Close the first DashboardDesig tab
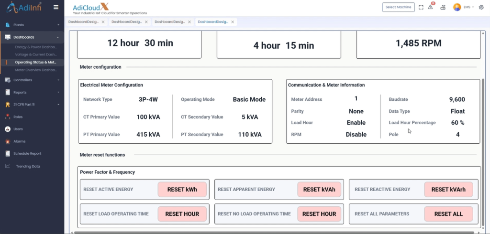 103,22
